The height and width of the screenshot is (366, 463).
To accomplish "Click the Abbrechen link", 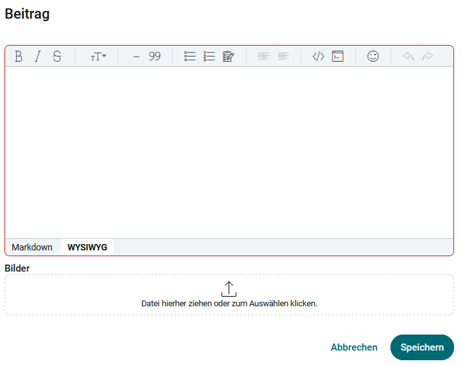I will [x=354, y=347].
